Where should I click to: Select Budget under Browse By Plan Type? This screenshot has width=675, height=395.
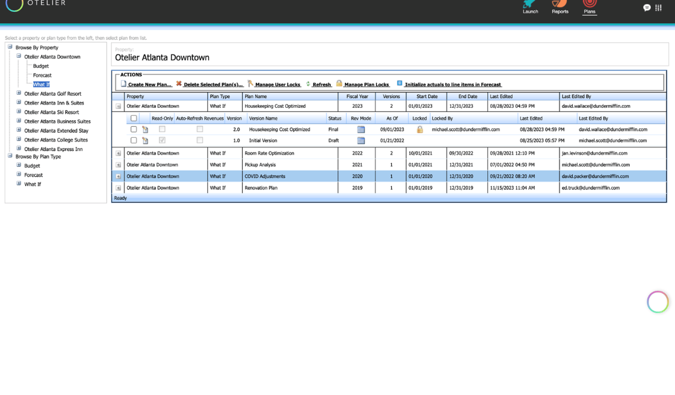coord(32,166)
